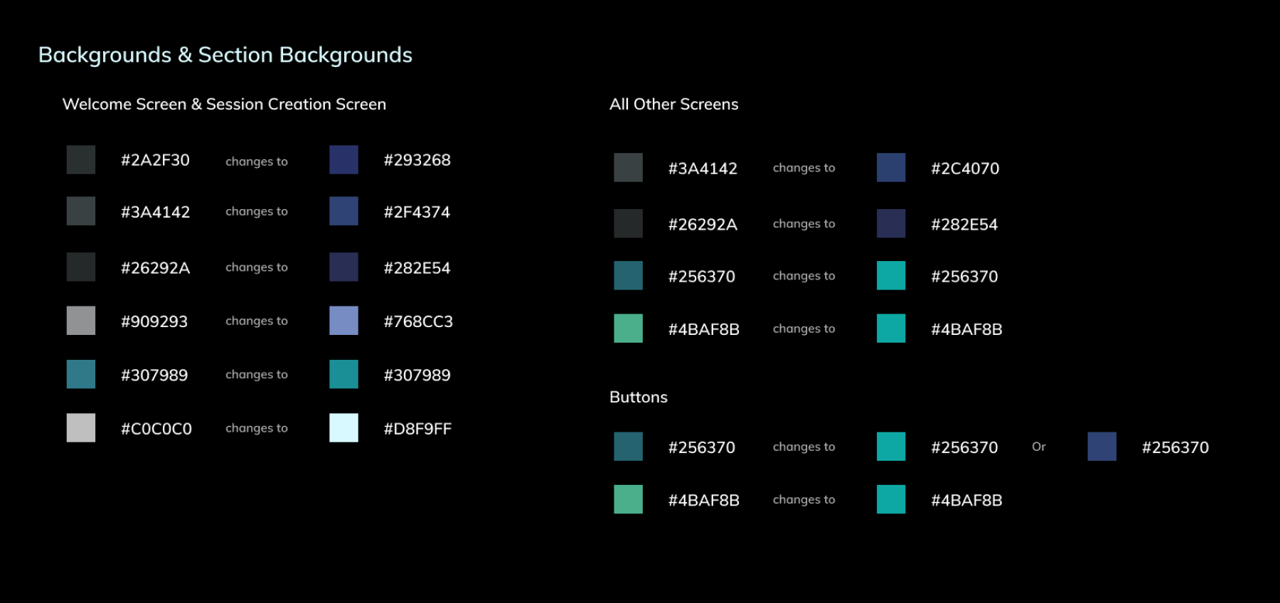Image resolution: width=1280 pixels, height=603 pixels.
Task: Select the green #4BAF8B swatch under Buttons heading
Action: [628, 499]
